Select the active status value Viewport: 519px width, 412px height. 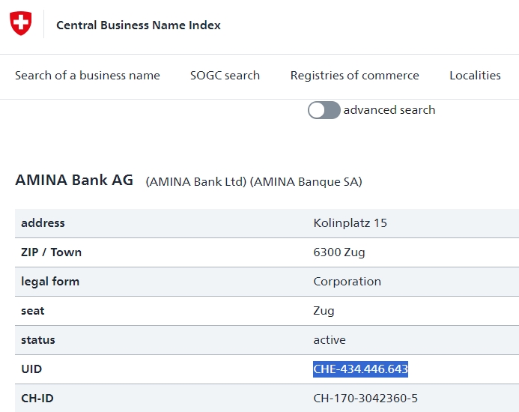tap(330, 340)
